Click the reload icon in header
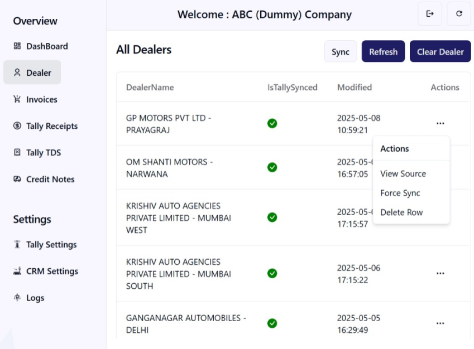 click(459, 14)
